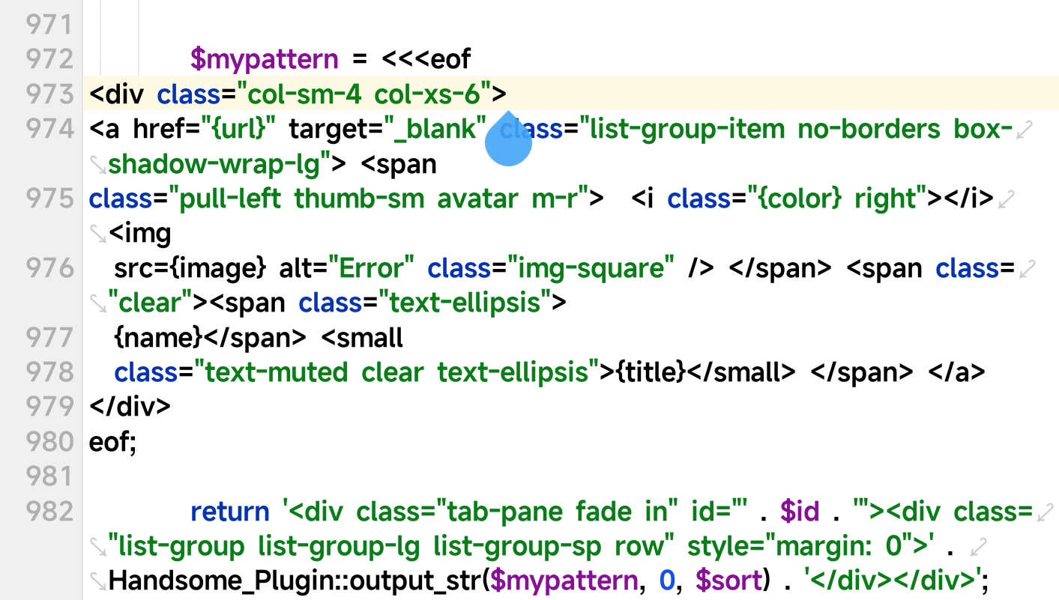Screen dimensions: 1059x600
Task: Place cursor on the return keyword
Action: coord(229,511)
